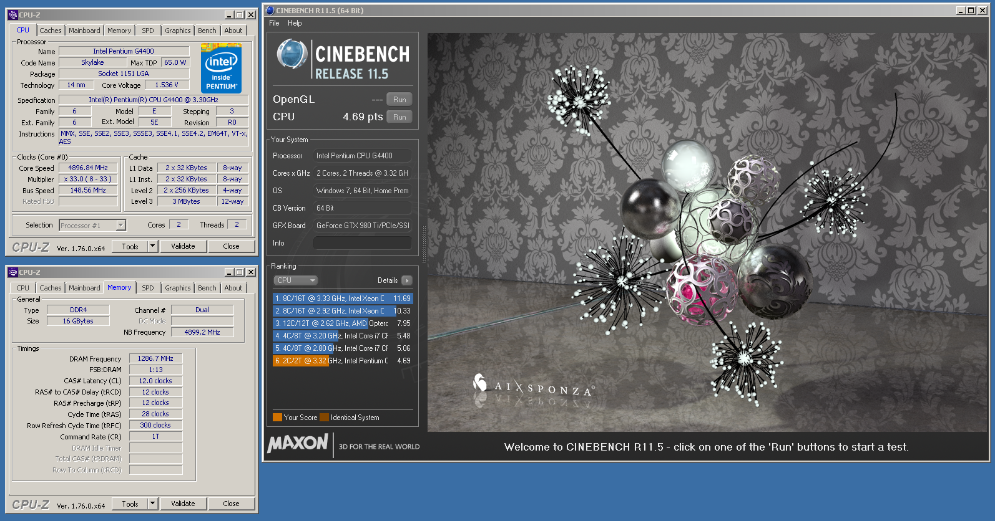The width and height of the screenshot is (995, 521).
Task: Open About tab in top CPU-Z
Action: pyautogui.click(x=233, y=31)
